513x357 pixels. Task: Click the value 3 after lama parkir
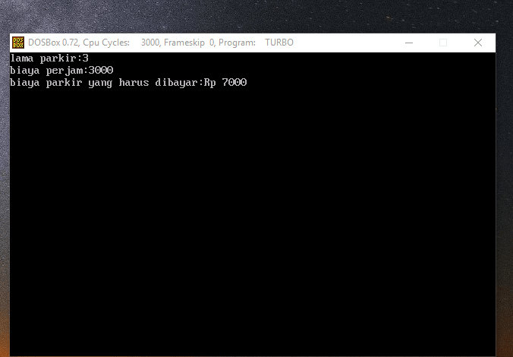tap(86, 58)
